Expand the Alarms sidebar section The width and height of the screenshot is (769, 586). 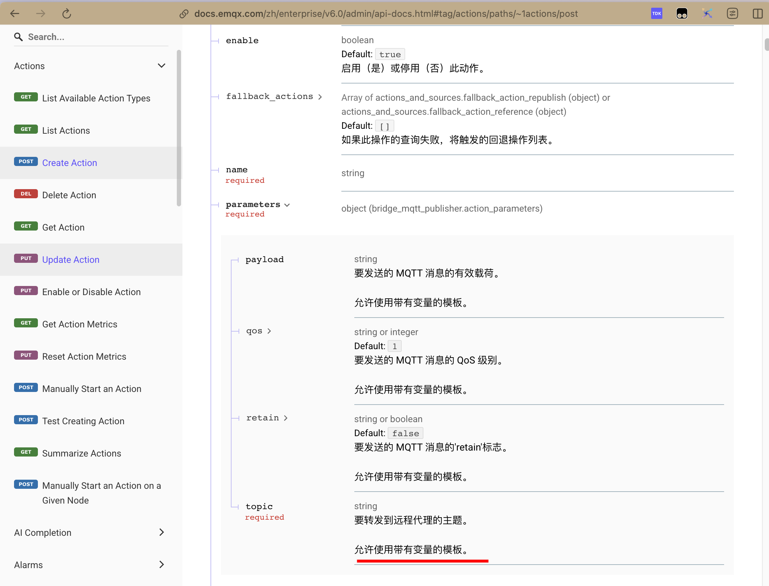161,565
